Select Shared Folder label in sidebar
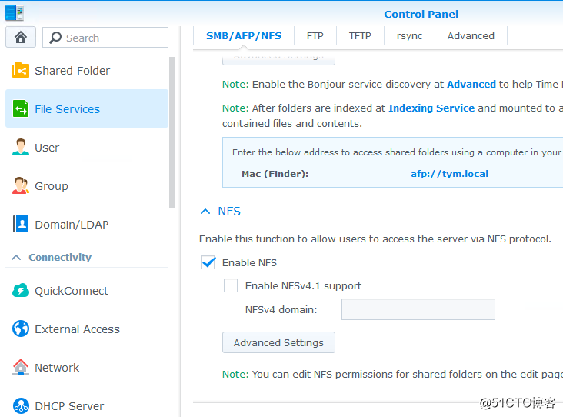The height and width of the screenshot is (417, 563). coord(72,71)
